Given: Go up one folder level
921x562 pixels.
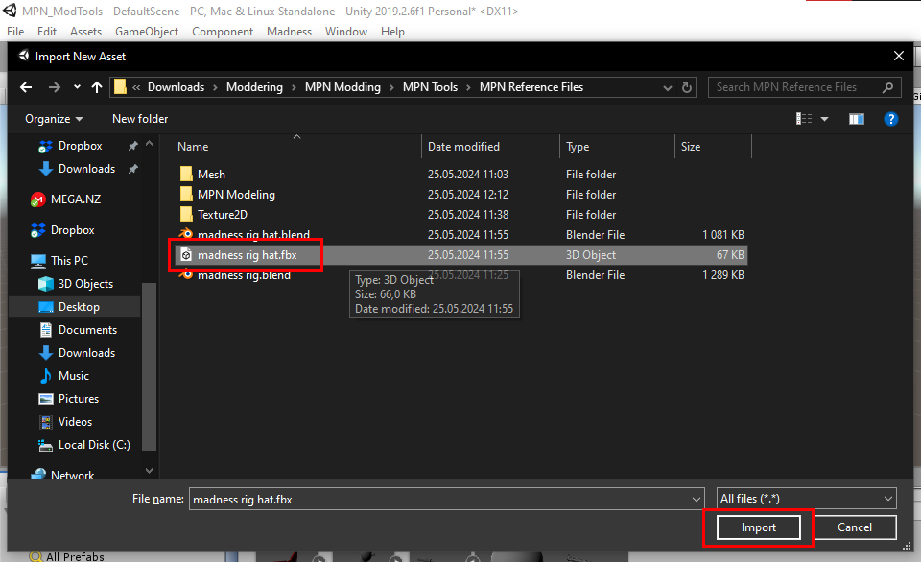Looking at the screenshot, I should coord(97,87).
